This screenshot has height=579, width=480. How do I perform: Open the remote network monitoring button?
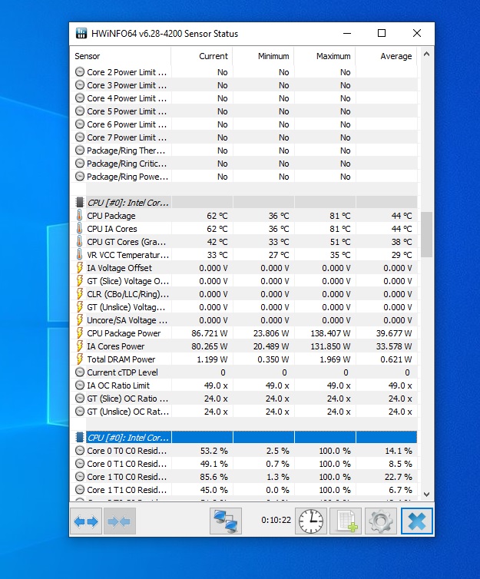tap(226, 521)
